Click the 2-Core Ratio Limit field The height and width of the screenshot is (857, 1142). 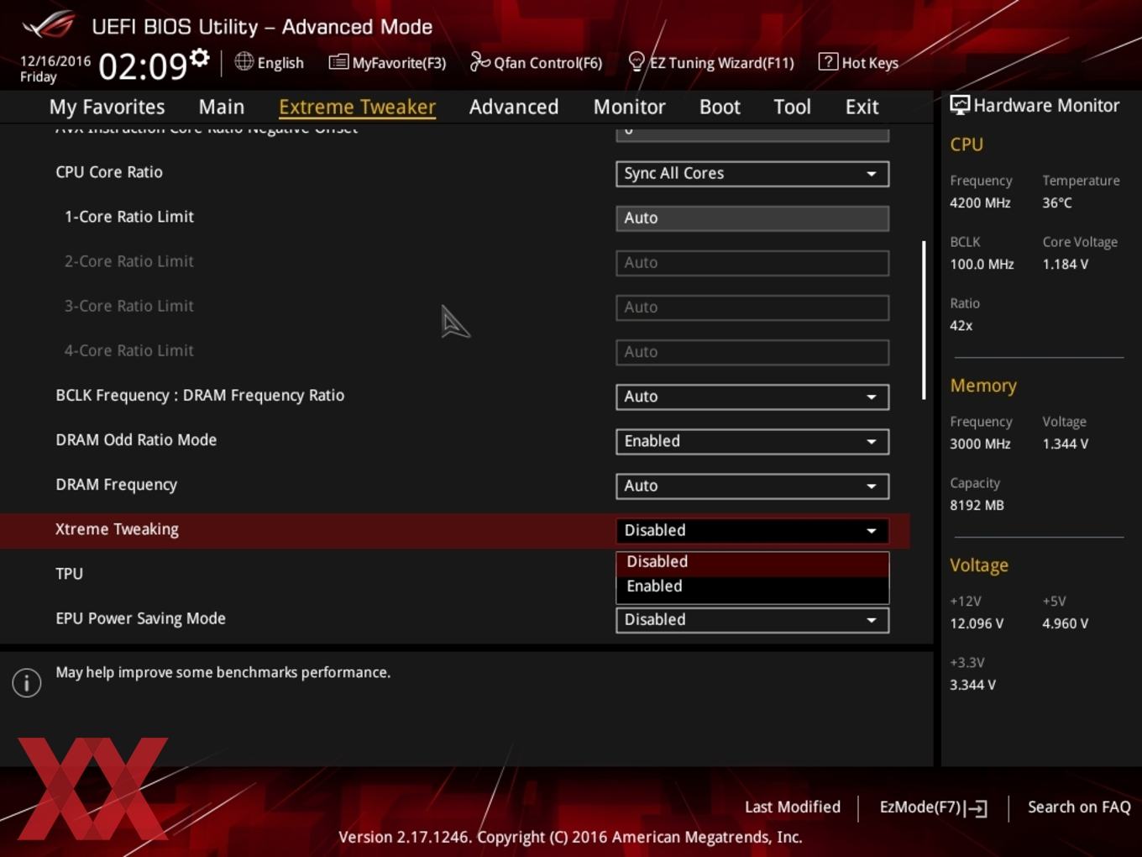752,262
